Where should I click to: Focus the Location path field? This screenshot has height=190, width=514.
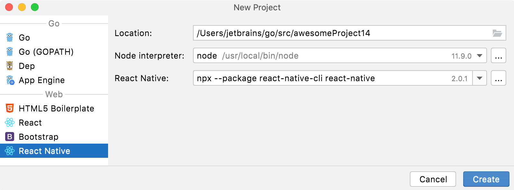click(x=349, y=33)
